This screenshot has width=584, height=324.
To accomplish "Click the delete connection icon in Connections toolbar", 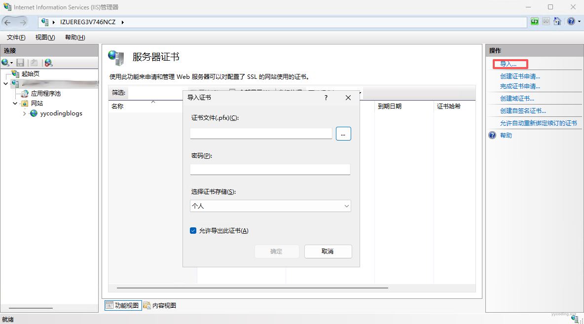I will tap(48, 63).
